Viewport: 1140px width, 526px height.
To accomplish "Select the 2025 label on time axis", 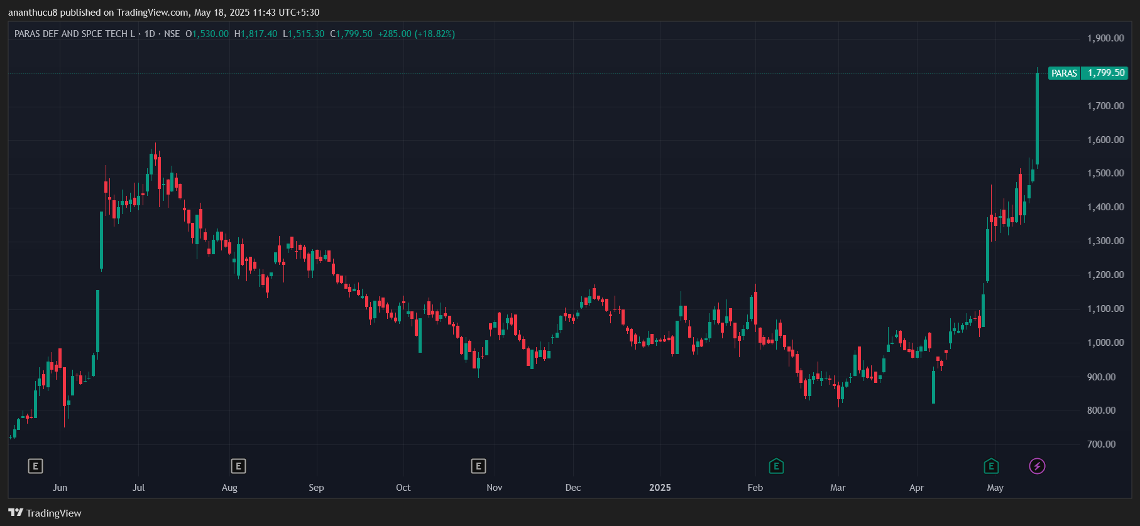I will coord(660,488).
